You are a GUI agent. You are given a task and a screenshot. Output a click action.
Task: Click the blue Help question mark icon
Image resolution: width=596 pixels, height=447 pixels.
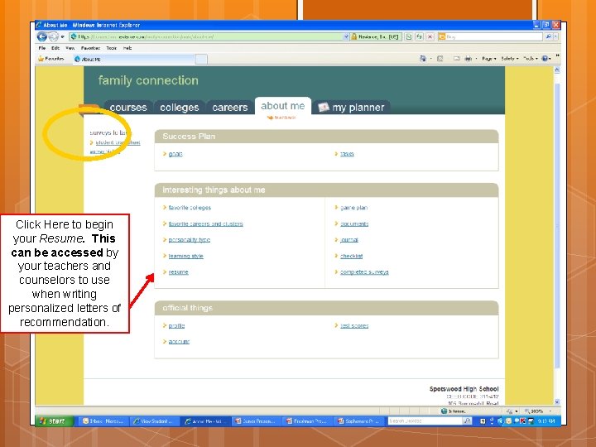pos(545,59)
